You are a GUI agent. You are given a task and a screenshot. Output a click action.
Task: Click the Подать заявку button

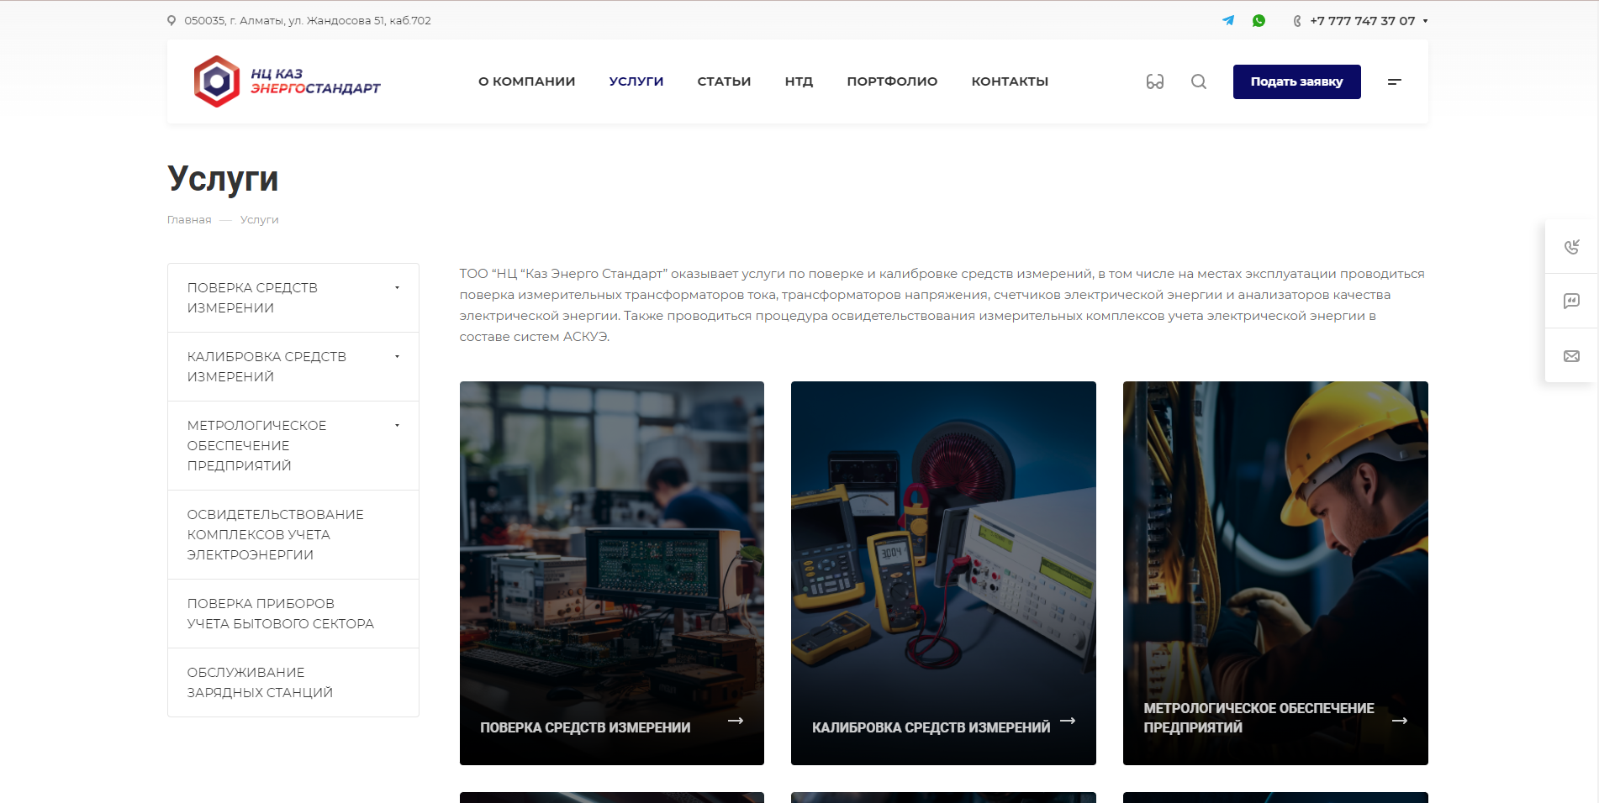point(1296,81)
